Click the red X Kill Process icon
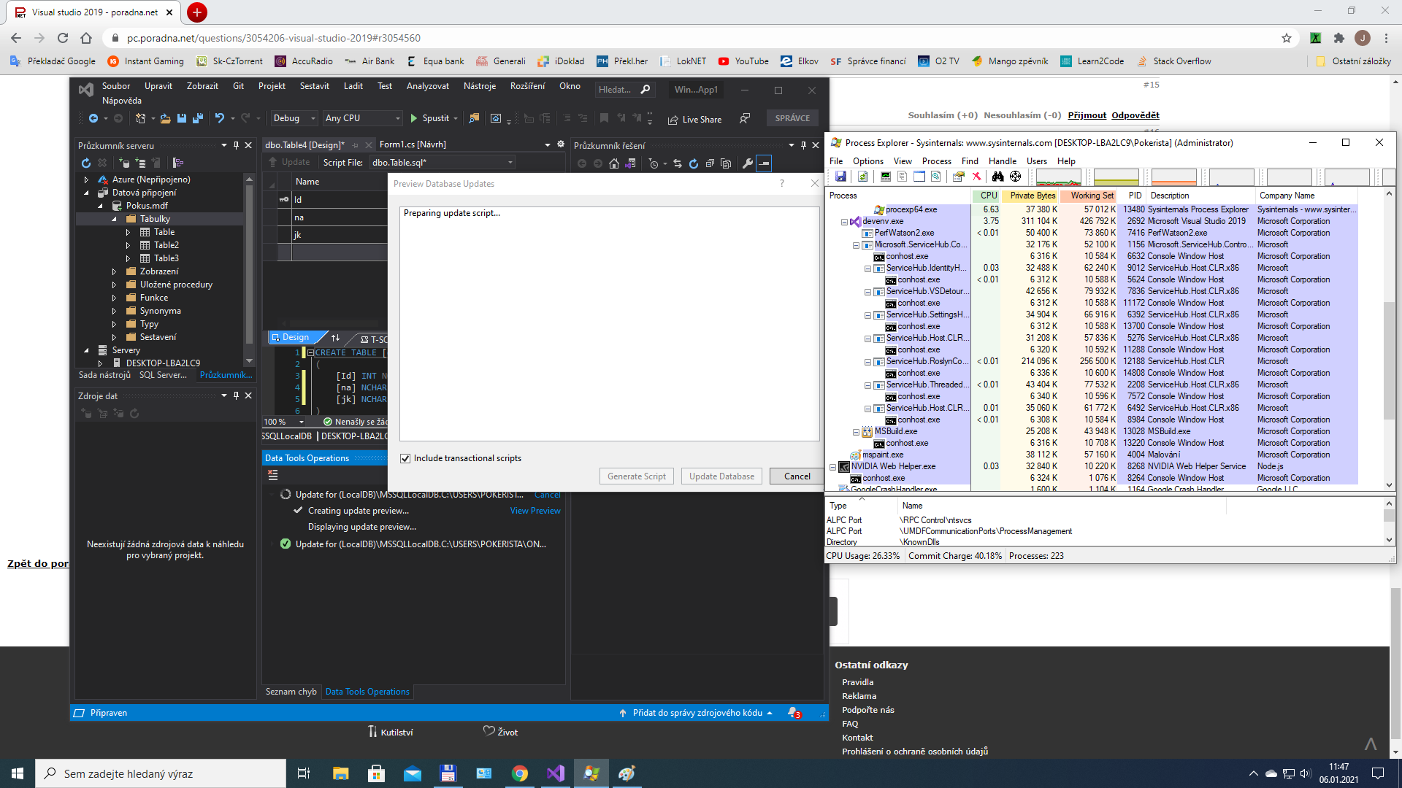 pyautogui.click(x=976, y=177)
